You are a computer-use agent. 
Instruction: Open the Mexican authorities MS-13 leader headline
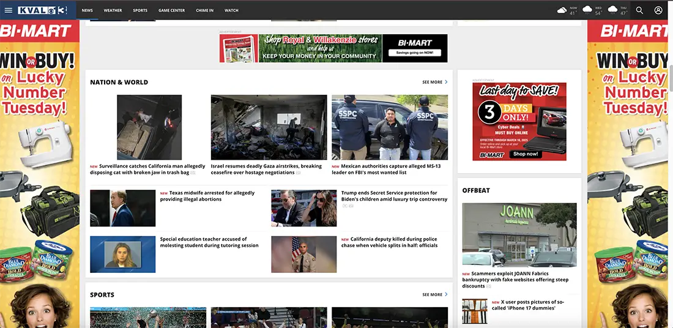386,169
